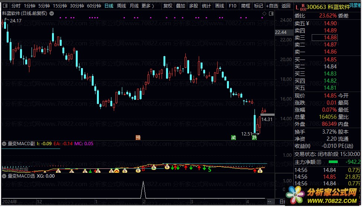Expand the 更多 periods menu
This screenshot has width=363, height=207.
click(148, 6)
